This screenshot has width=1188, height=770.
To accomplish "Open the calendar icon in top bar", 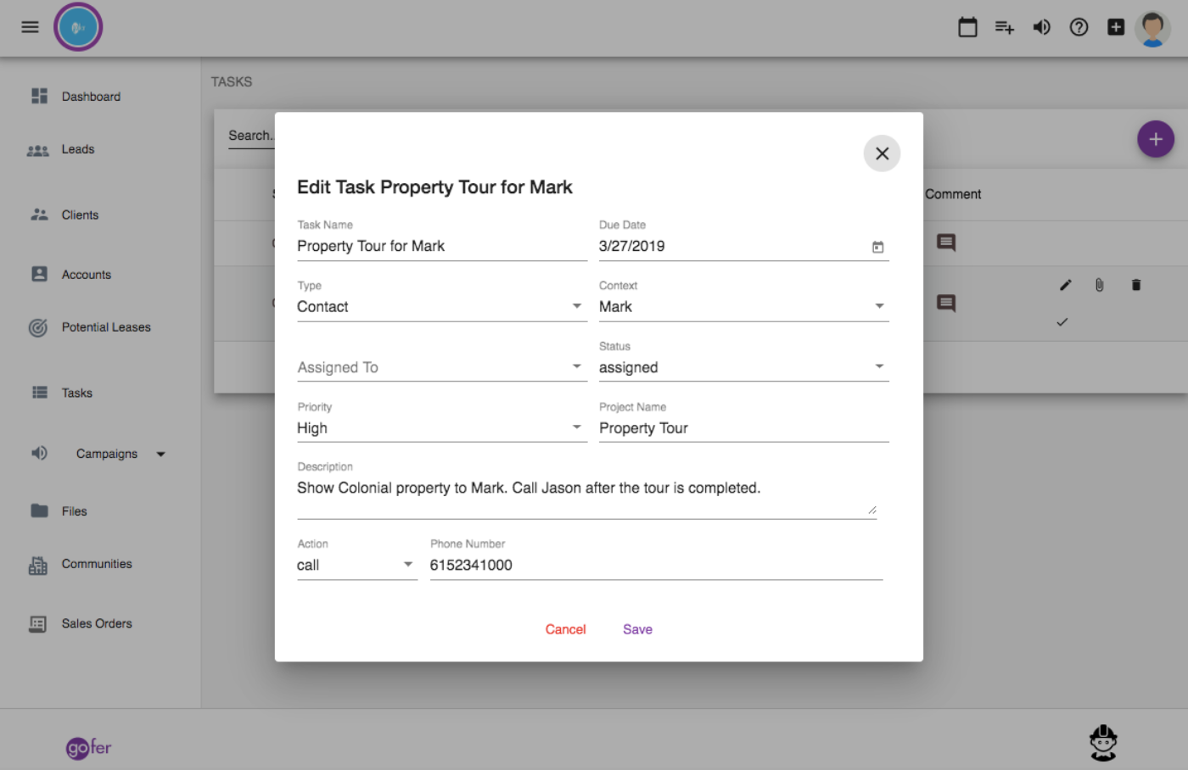I will pyautogui.click(x=967, y=26).
